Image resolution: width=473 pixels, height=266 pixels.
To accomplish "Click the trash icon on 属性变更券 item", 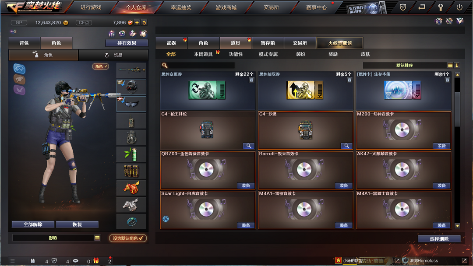I will pos(251,80).
